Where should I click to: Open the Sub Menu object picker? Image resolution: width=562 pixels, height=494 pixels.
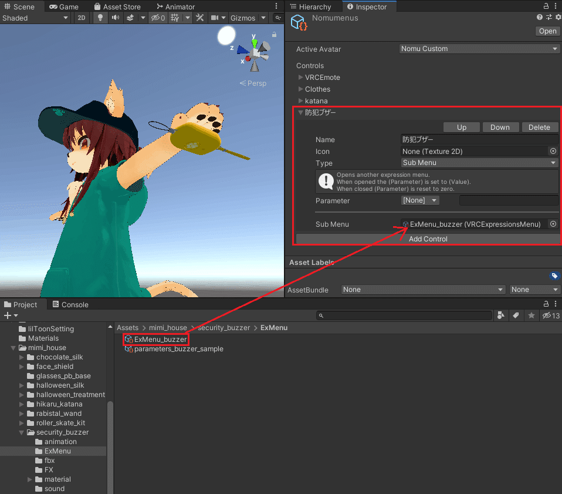pyautogui.click(x=553, y=224)
